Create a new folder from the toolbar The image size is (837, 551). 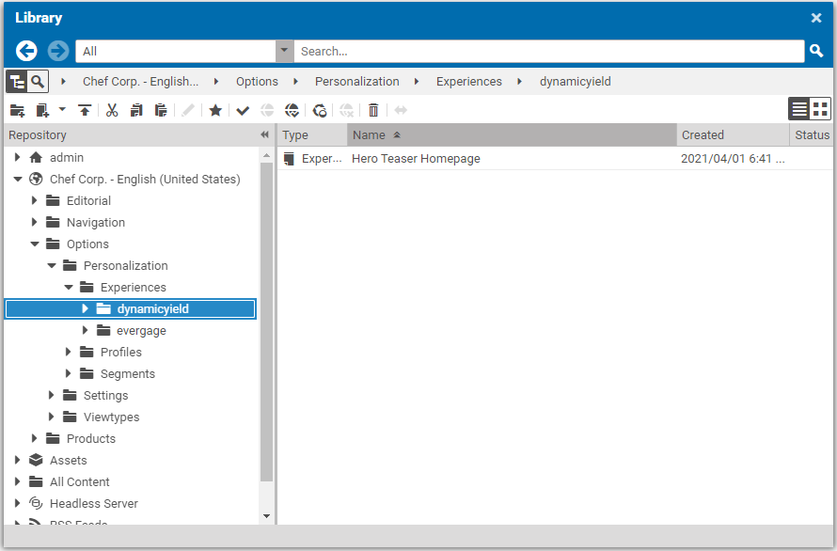click(x=17, y=110)
